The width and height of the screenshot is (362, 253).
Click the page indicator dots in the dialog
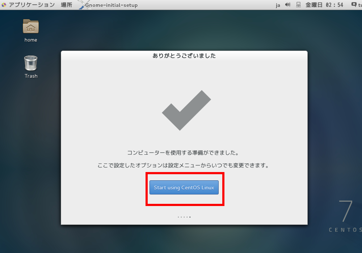[x=184, y=217]
